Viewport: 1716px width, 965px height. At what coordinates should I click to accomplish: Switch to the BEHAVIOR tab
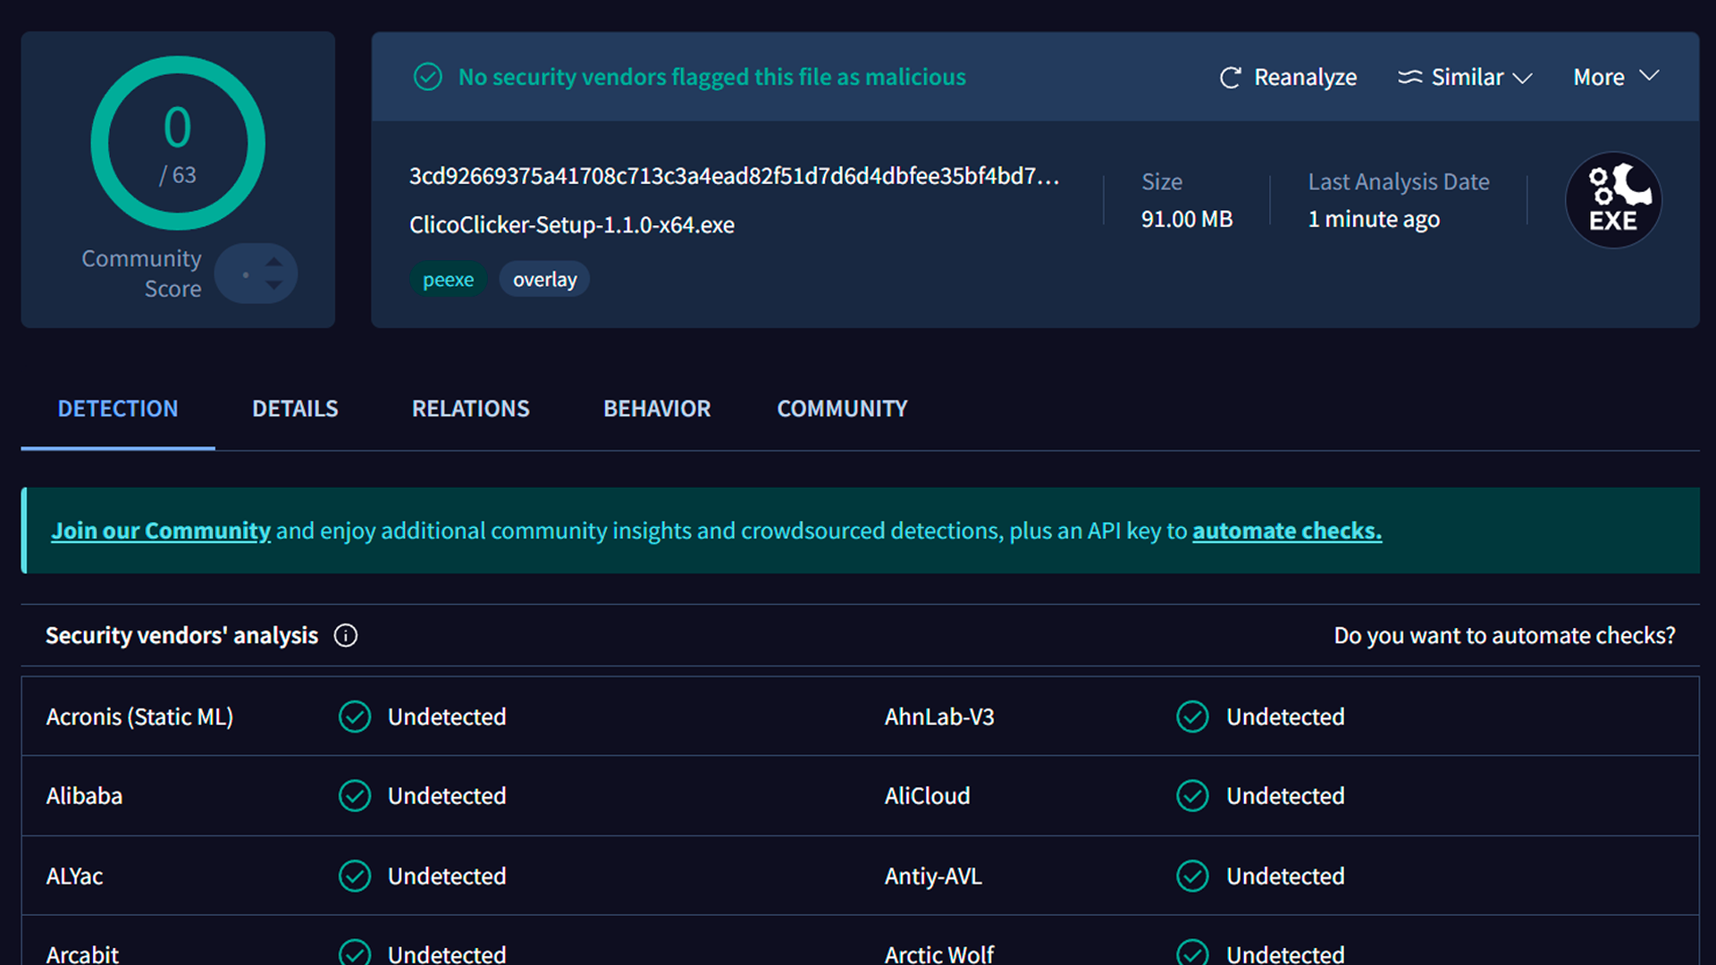pos(657,408)
